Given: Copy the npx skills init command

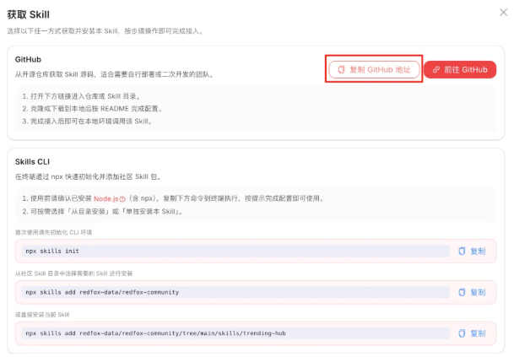Looking at the screenshot, I should click(x=472, y=252).
